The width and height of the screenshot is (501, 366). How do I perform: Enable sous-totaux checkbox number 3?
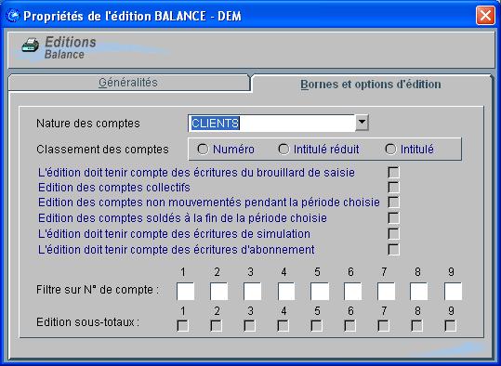(249, 326)
